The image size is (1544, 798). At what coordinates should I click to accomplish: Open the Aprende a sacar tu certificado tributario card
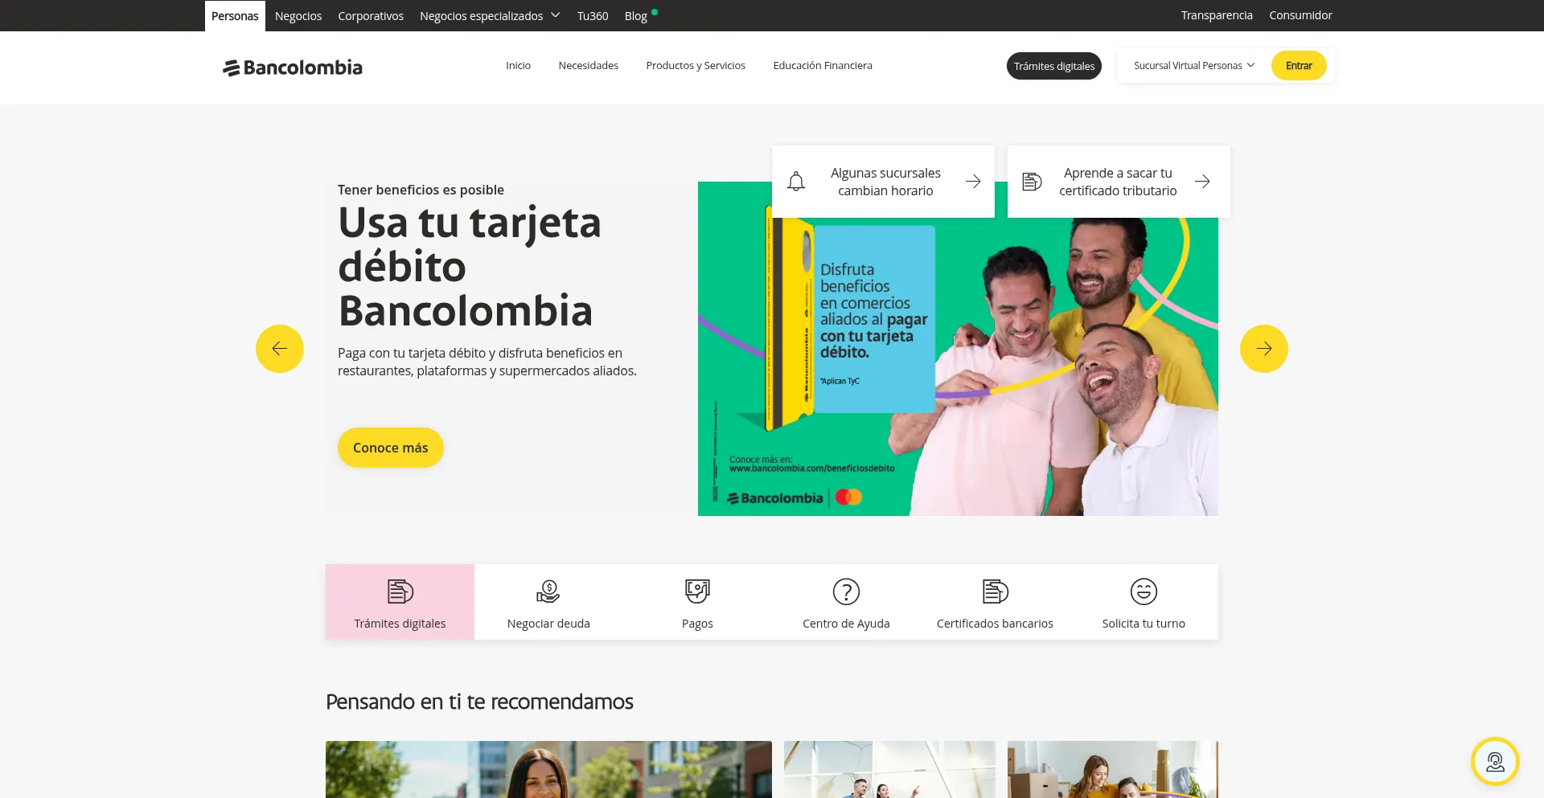tap(1118, 182)
